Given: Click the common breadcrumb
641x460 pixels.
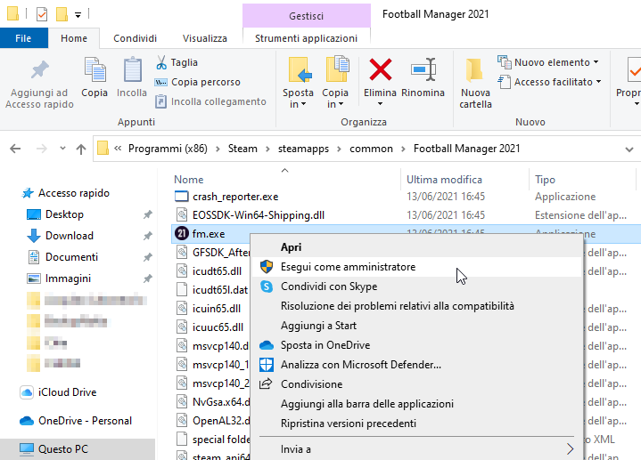Looking at the screenshot, I should click(371, 149).
